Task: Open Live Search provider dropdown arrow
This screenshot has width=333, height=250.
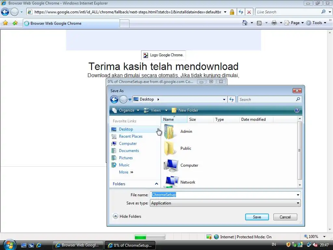Action: click(x=330, y=12)
